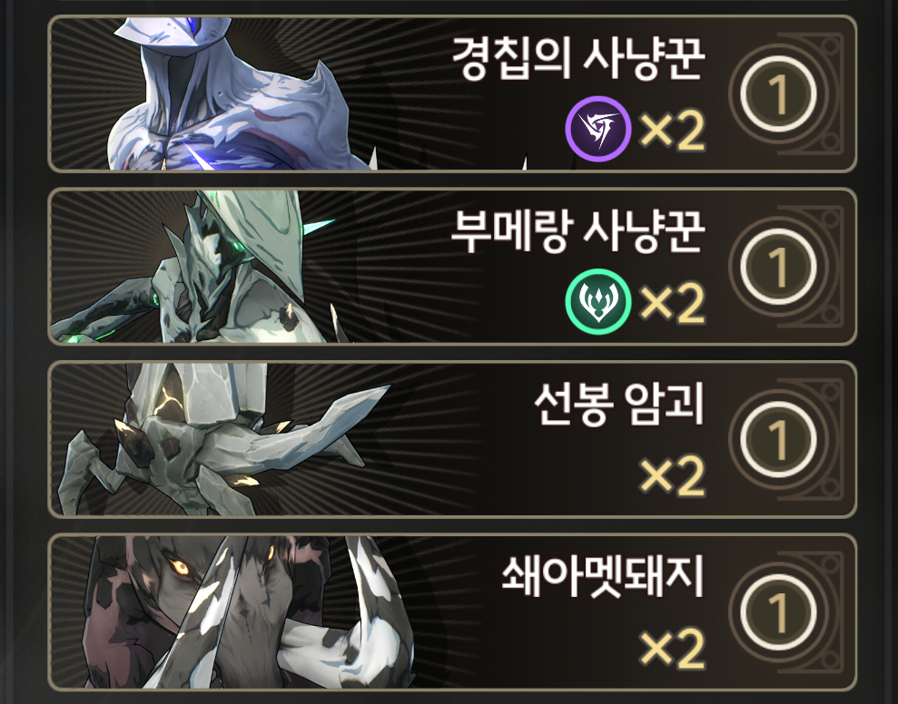Click the cost 1 coin on 쇄아멧돼지

point(778,612)
